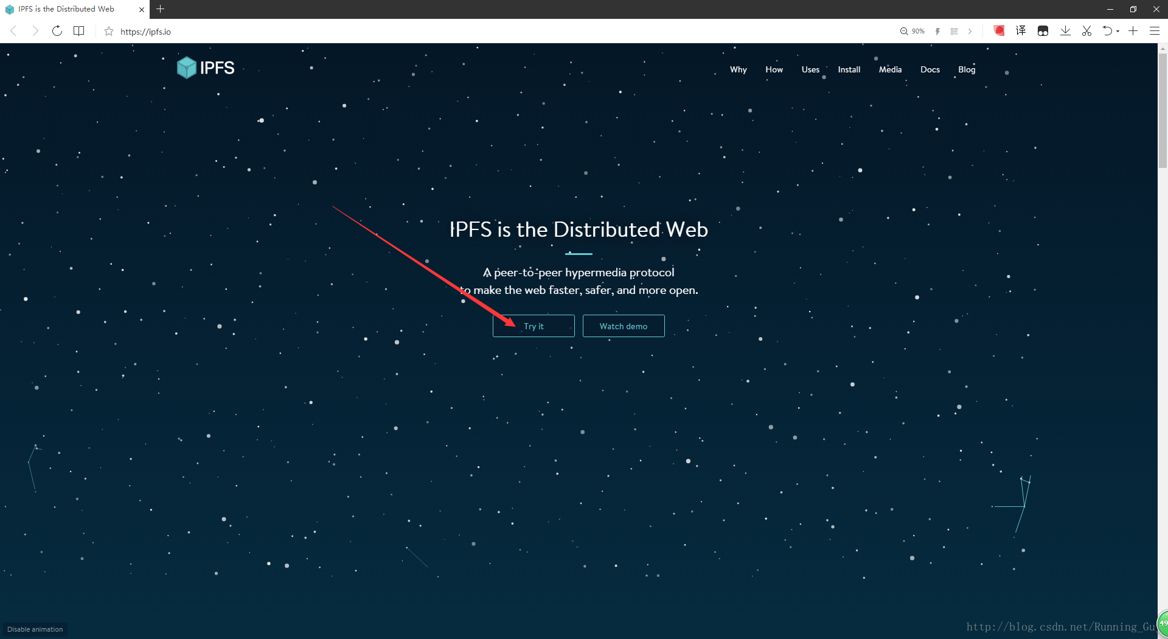The image size is (1168, 639).
Task: Click the green circular badge at bottom right
Action: point(1163,623)
